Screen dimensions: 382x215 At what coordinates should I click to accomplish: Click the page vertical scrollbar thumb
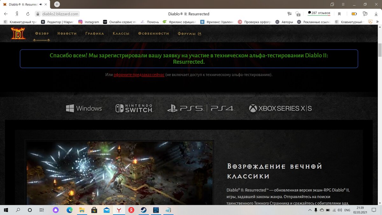pyautogui.click(x=379, y=50)
